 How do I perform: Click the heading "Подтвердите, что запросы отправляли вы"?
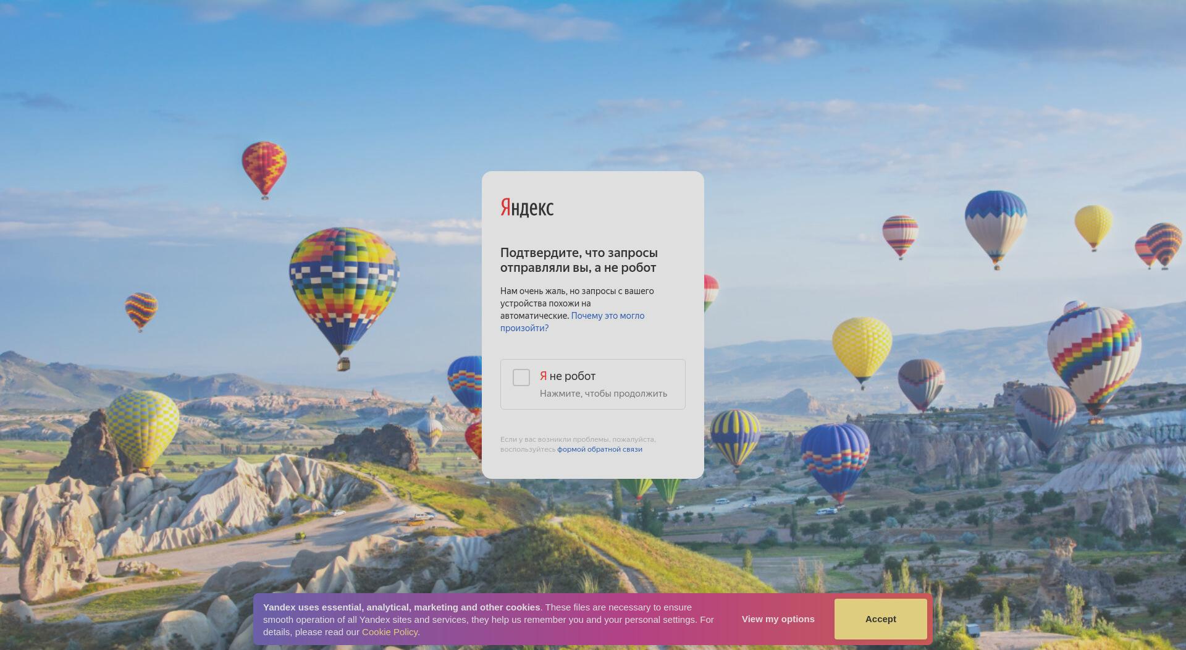pos(579,260)
